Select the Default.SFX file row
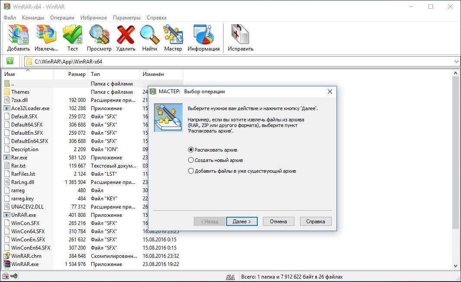Image resolution: width=461 pixels, height=282 pixels. point(93,117)
